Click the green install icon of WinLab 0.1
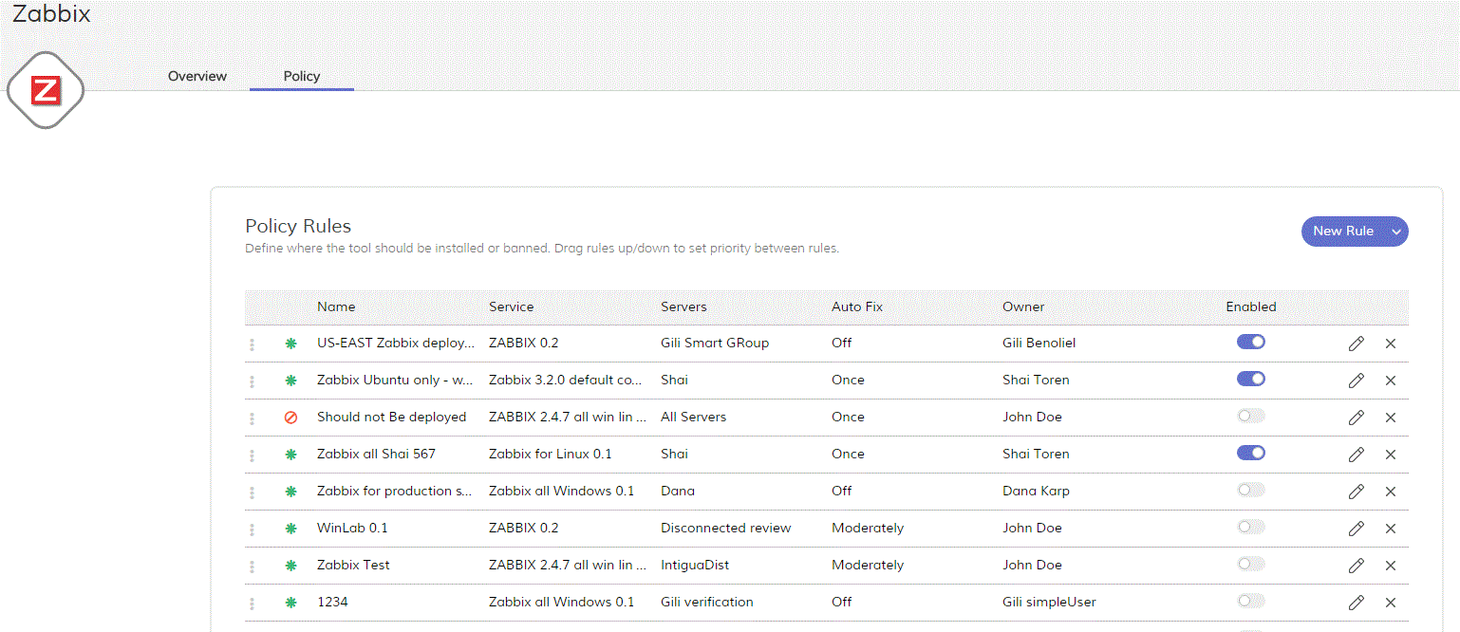Screen dimensions: 1460x632 [291, 529]
